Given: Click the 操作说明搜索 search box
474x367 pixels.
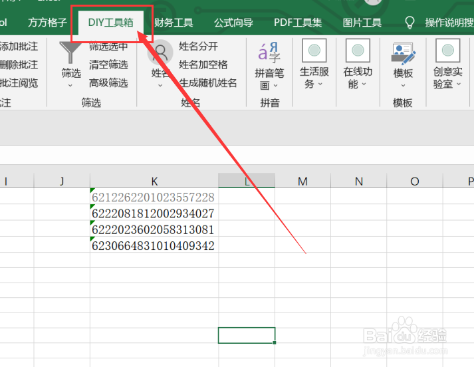Looking at the screenshot, I should (449, 23).
